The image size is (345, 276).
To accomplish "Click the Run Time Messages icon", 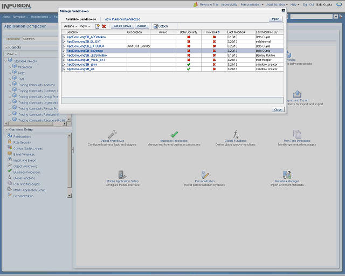I will coord(297,134).
